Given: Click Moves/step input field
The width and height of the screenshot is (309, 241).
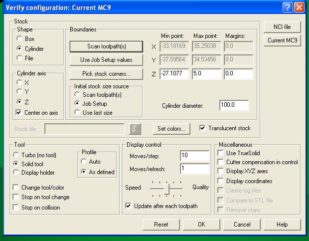Looking at the screenshot, I should click(195, 156).
